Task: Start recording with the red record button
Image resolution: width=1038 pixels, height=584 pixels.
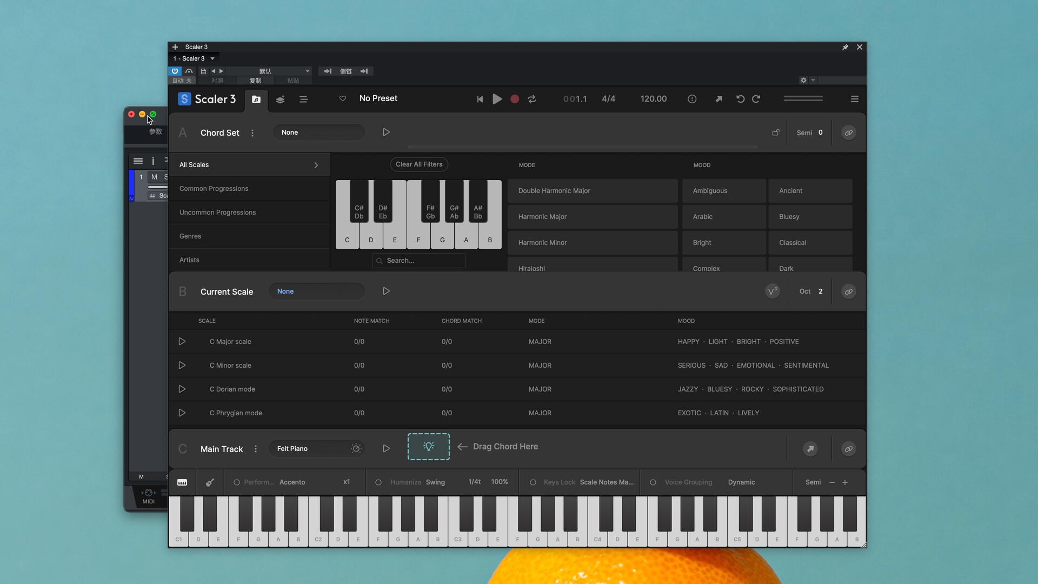Action: coord(515,99)
